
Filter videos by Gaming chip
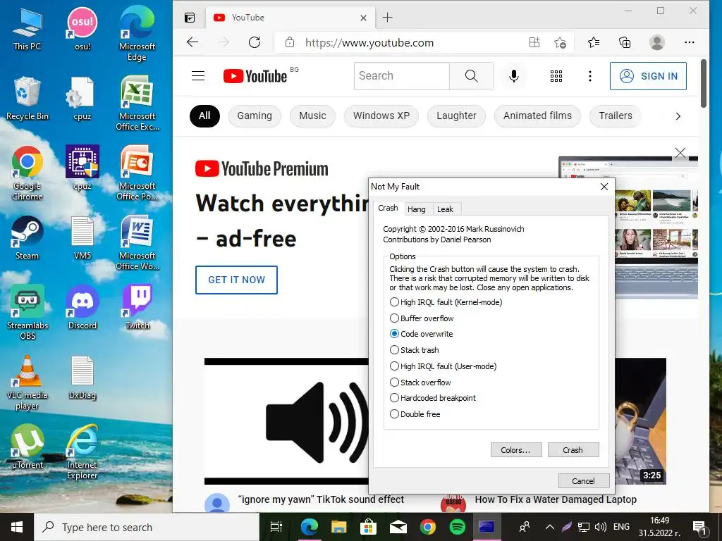pyautogui.click(x=255, y=116)
